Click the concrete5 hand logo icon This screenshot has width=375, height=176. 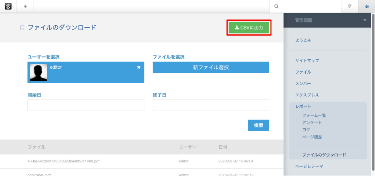[x=8, y=6]
